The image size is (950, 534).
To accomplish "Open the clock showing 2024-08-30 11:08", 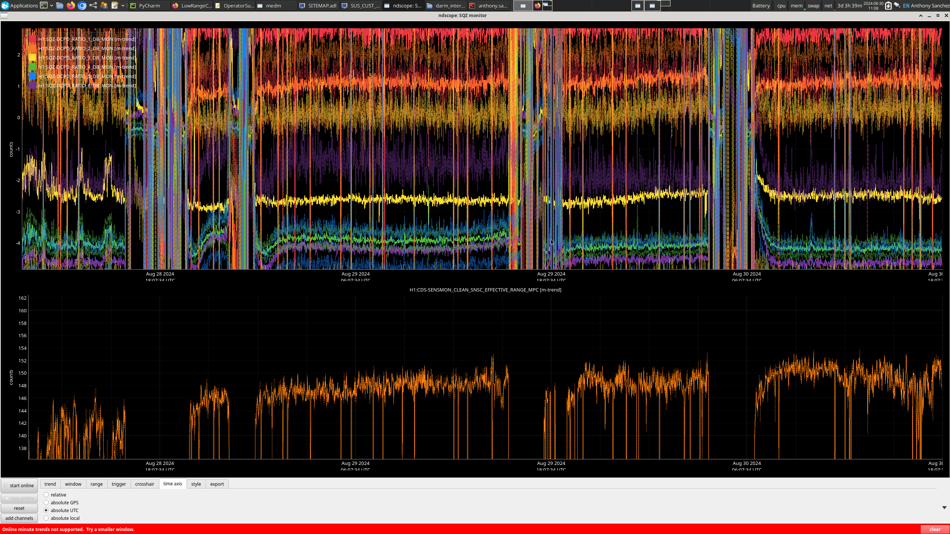I will 873,6.
